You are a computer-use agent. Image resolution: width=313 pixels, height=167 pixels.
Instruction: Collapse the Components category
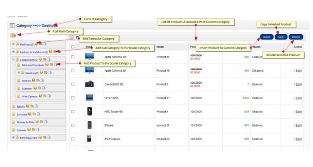(13, 59)
